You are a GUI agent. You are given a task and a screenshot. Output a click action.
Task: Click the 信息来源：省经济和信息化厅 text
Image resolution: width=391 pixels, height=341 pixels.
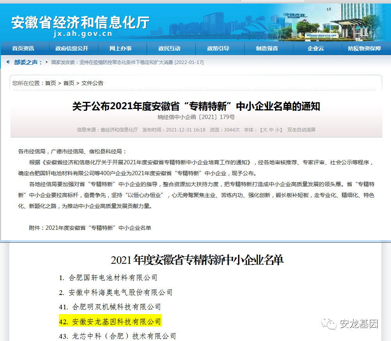coord(107,130)
